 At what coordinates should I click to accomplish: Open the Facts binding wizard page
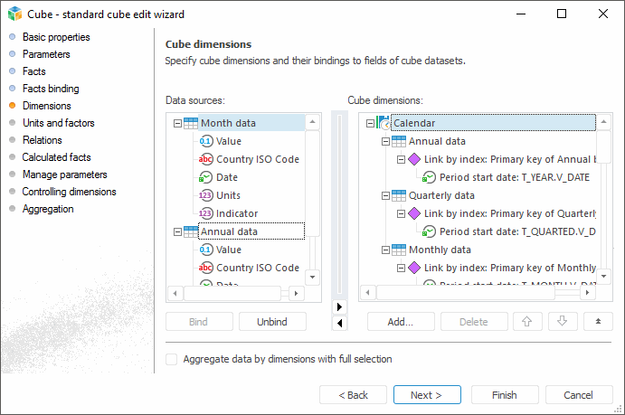(50, 89)
